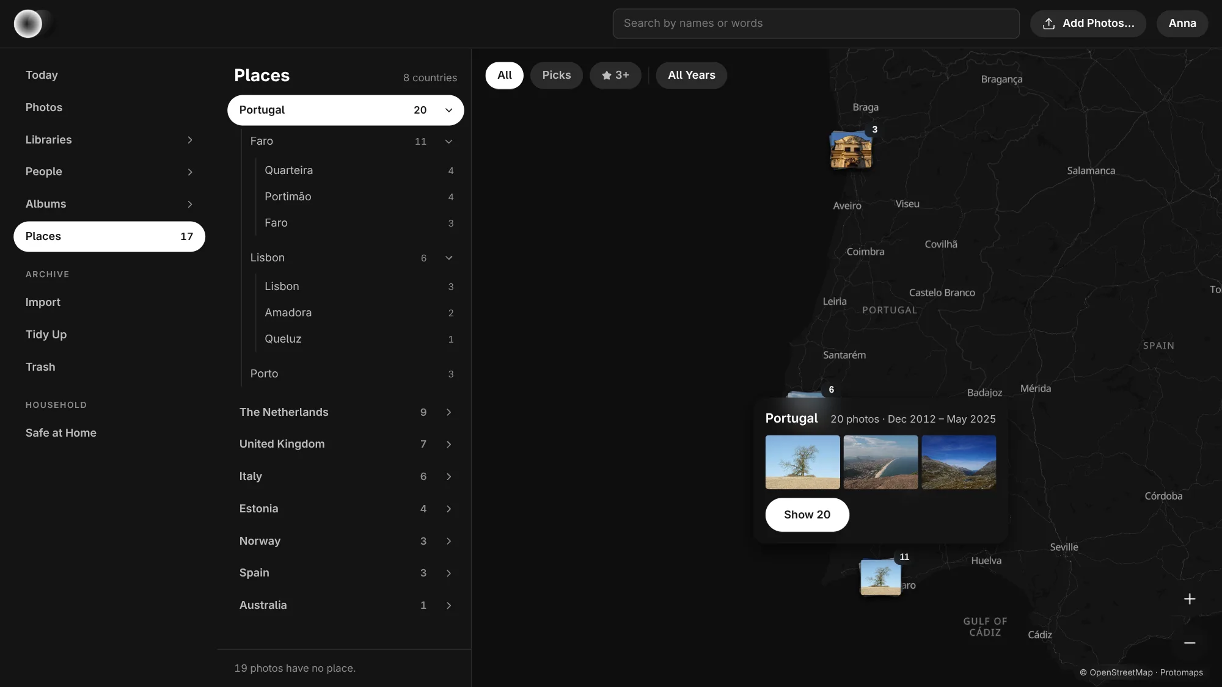Expand the People sidebar chevron
The image size is (1222, 687).
coord(190,172)
